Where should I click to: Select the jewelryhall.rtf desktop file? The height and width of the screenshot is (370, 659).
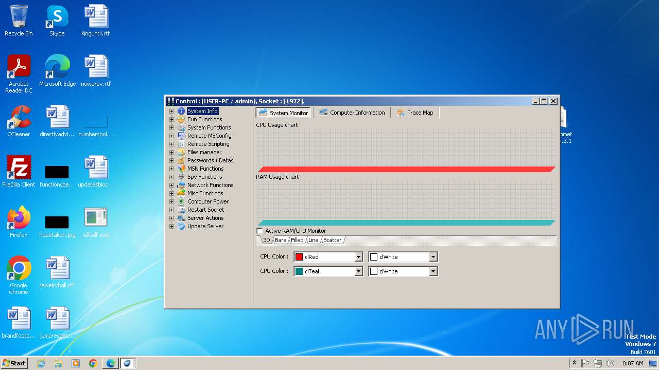(x=57, y=272)
